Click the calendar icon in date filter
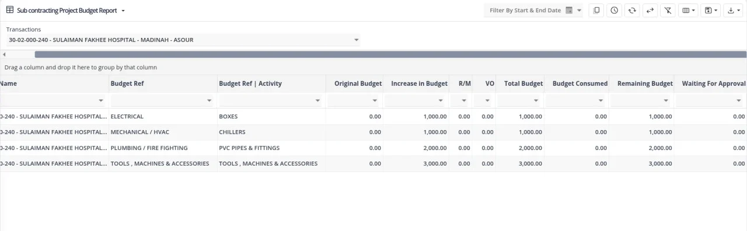The height and width of the screenshot is (231, 747). 569,10
